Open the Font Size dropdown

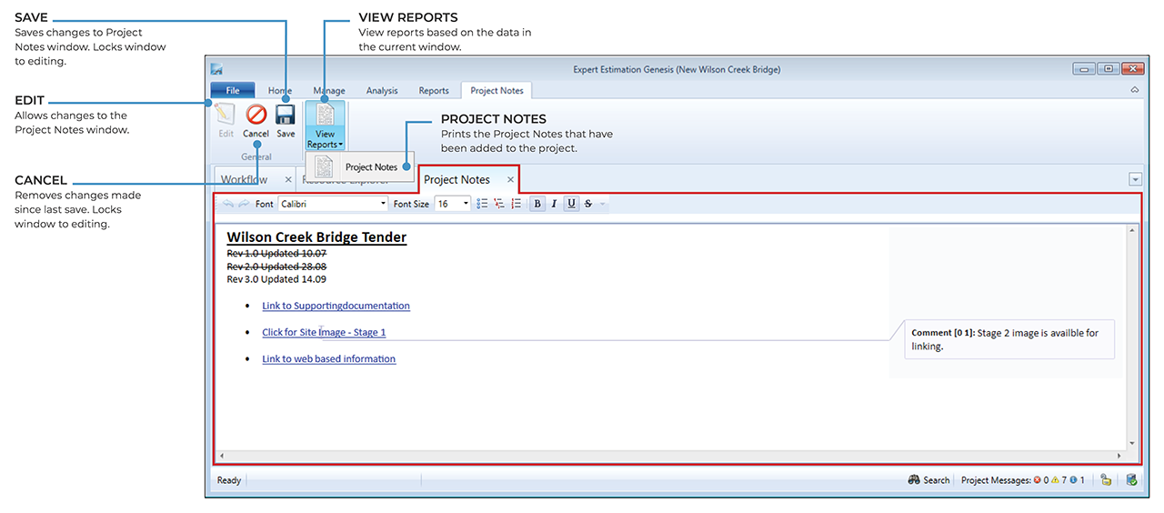coord(466,204)
